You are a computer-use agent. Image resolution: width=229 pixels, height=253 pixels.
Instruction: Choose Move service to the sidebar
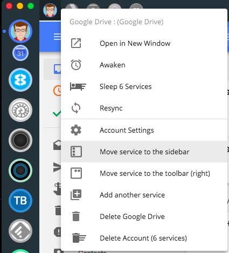point(144,152)
